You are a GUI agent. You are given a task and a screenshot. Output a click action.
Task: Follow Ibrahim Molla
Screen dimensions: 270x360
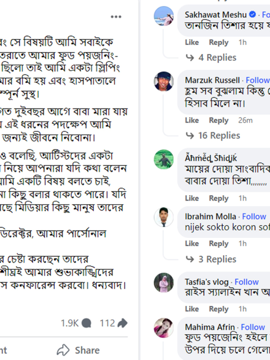click(x=254, y=216)
